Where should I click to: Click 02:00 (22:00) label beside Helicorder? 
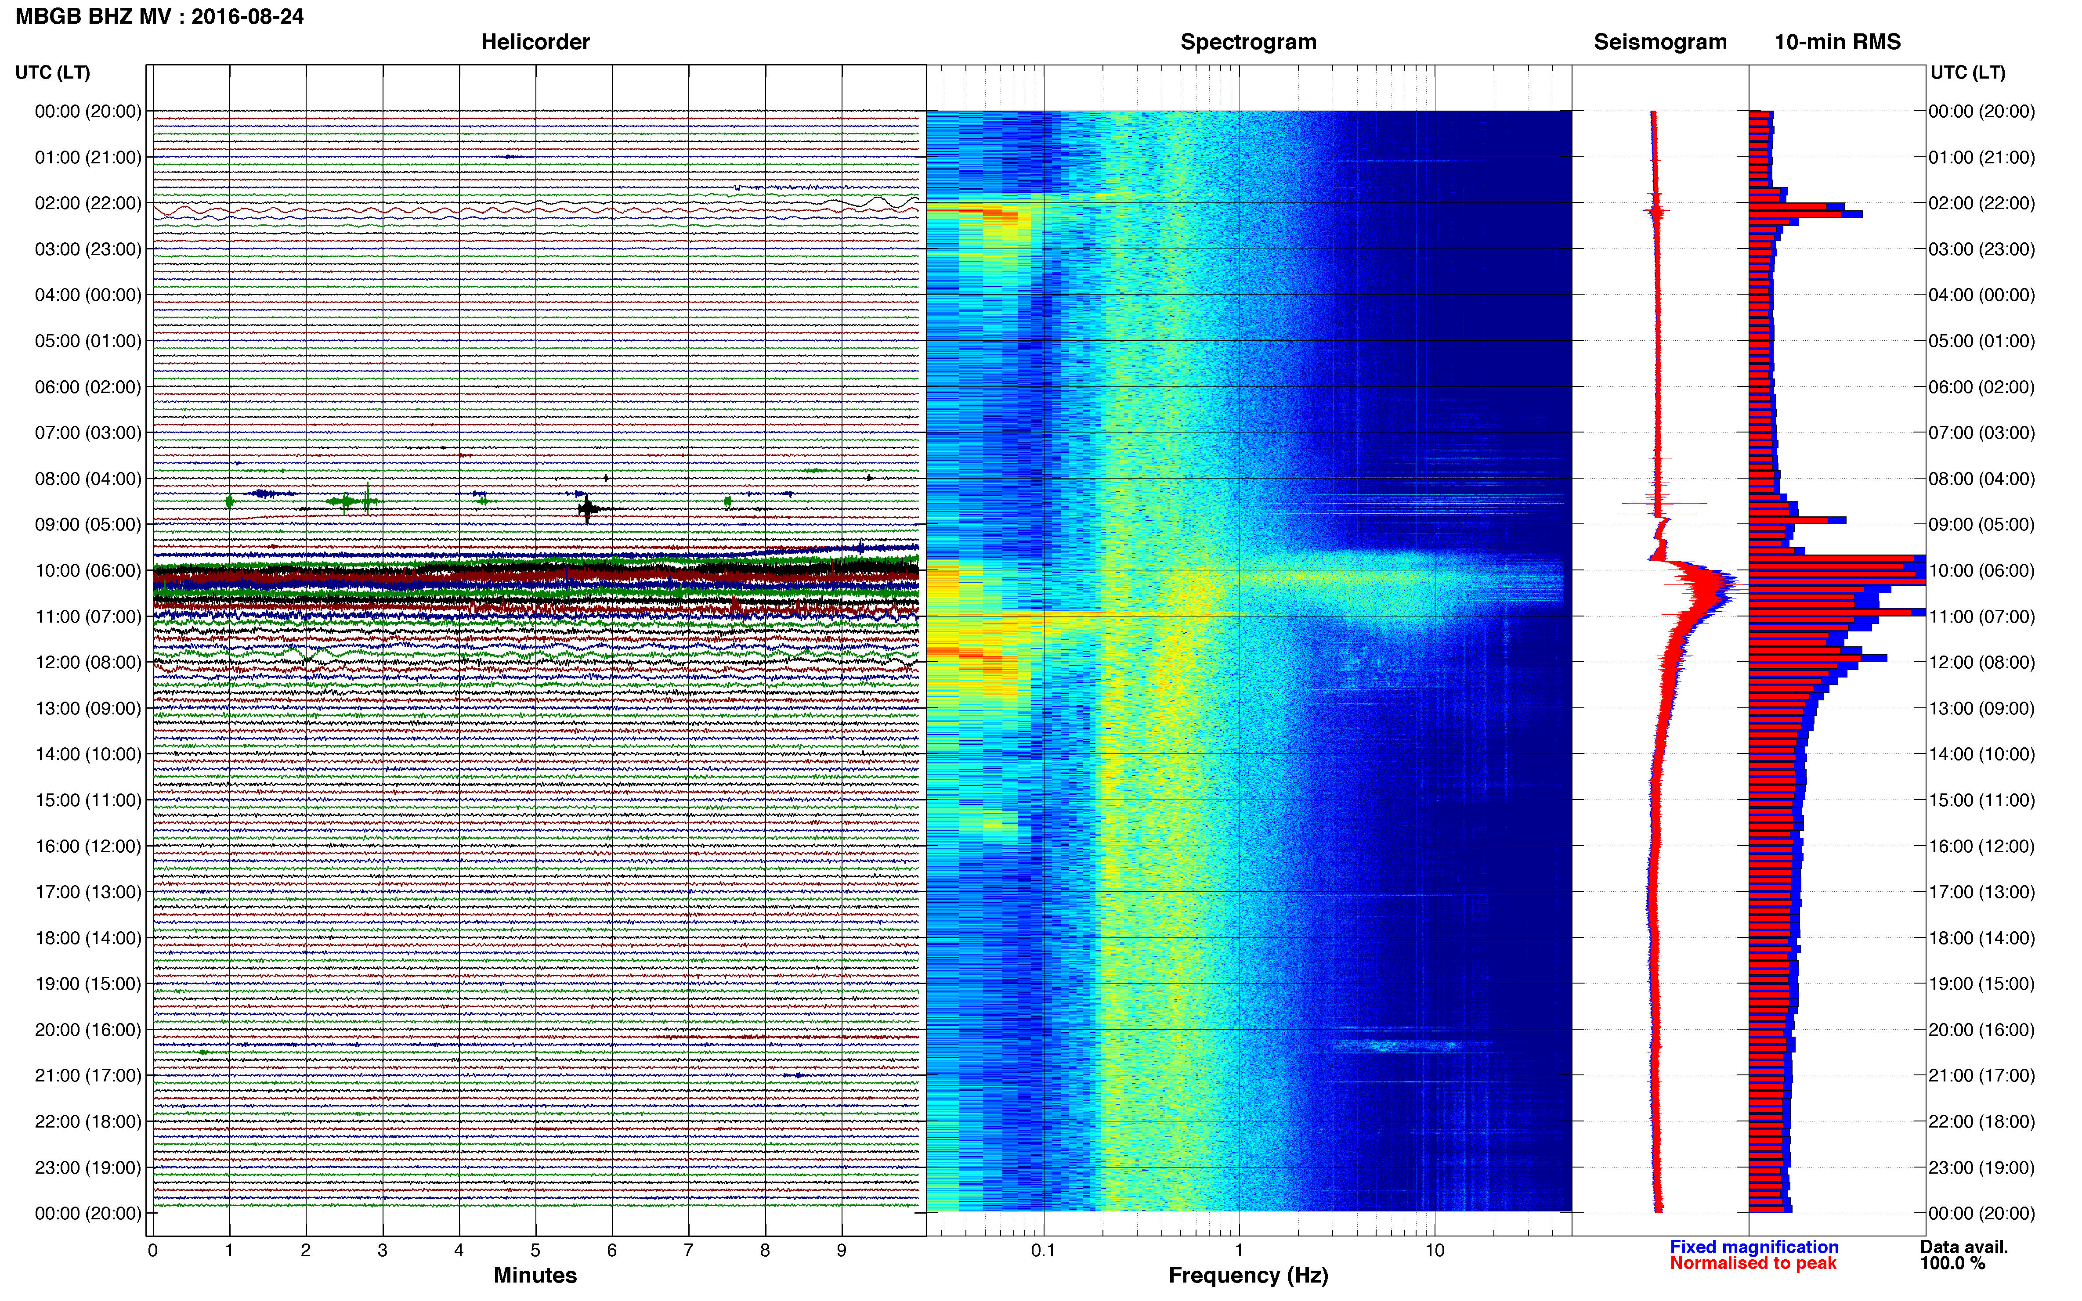(88, 203)
